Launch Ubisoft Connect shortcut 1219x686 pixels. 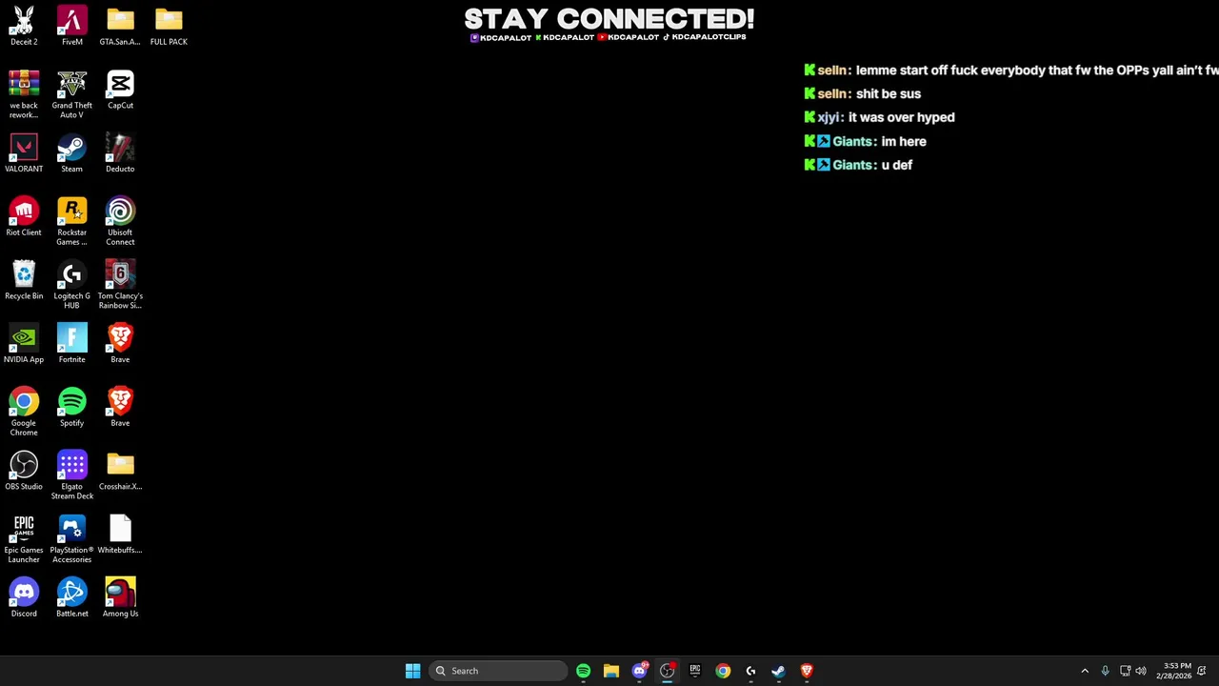120,221
